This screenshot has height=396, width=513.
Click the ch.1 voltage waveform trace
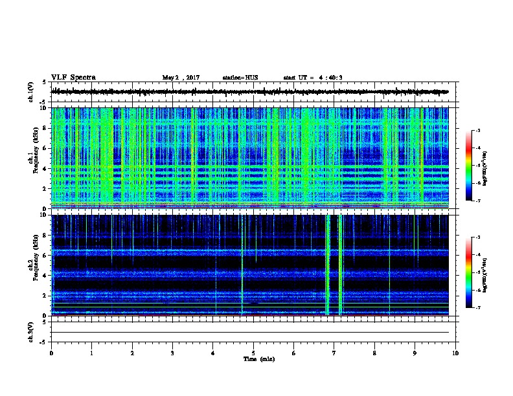click(x=250, y=92)
